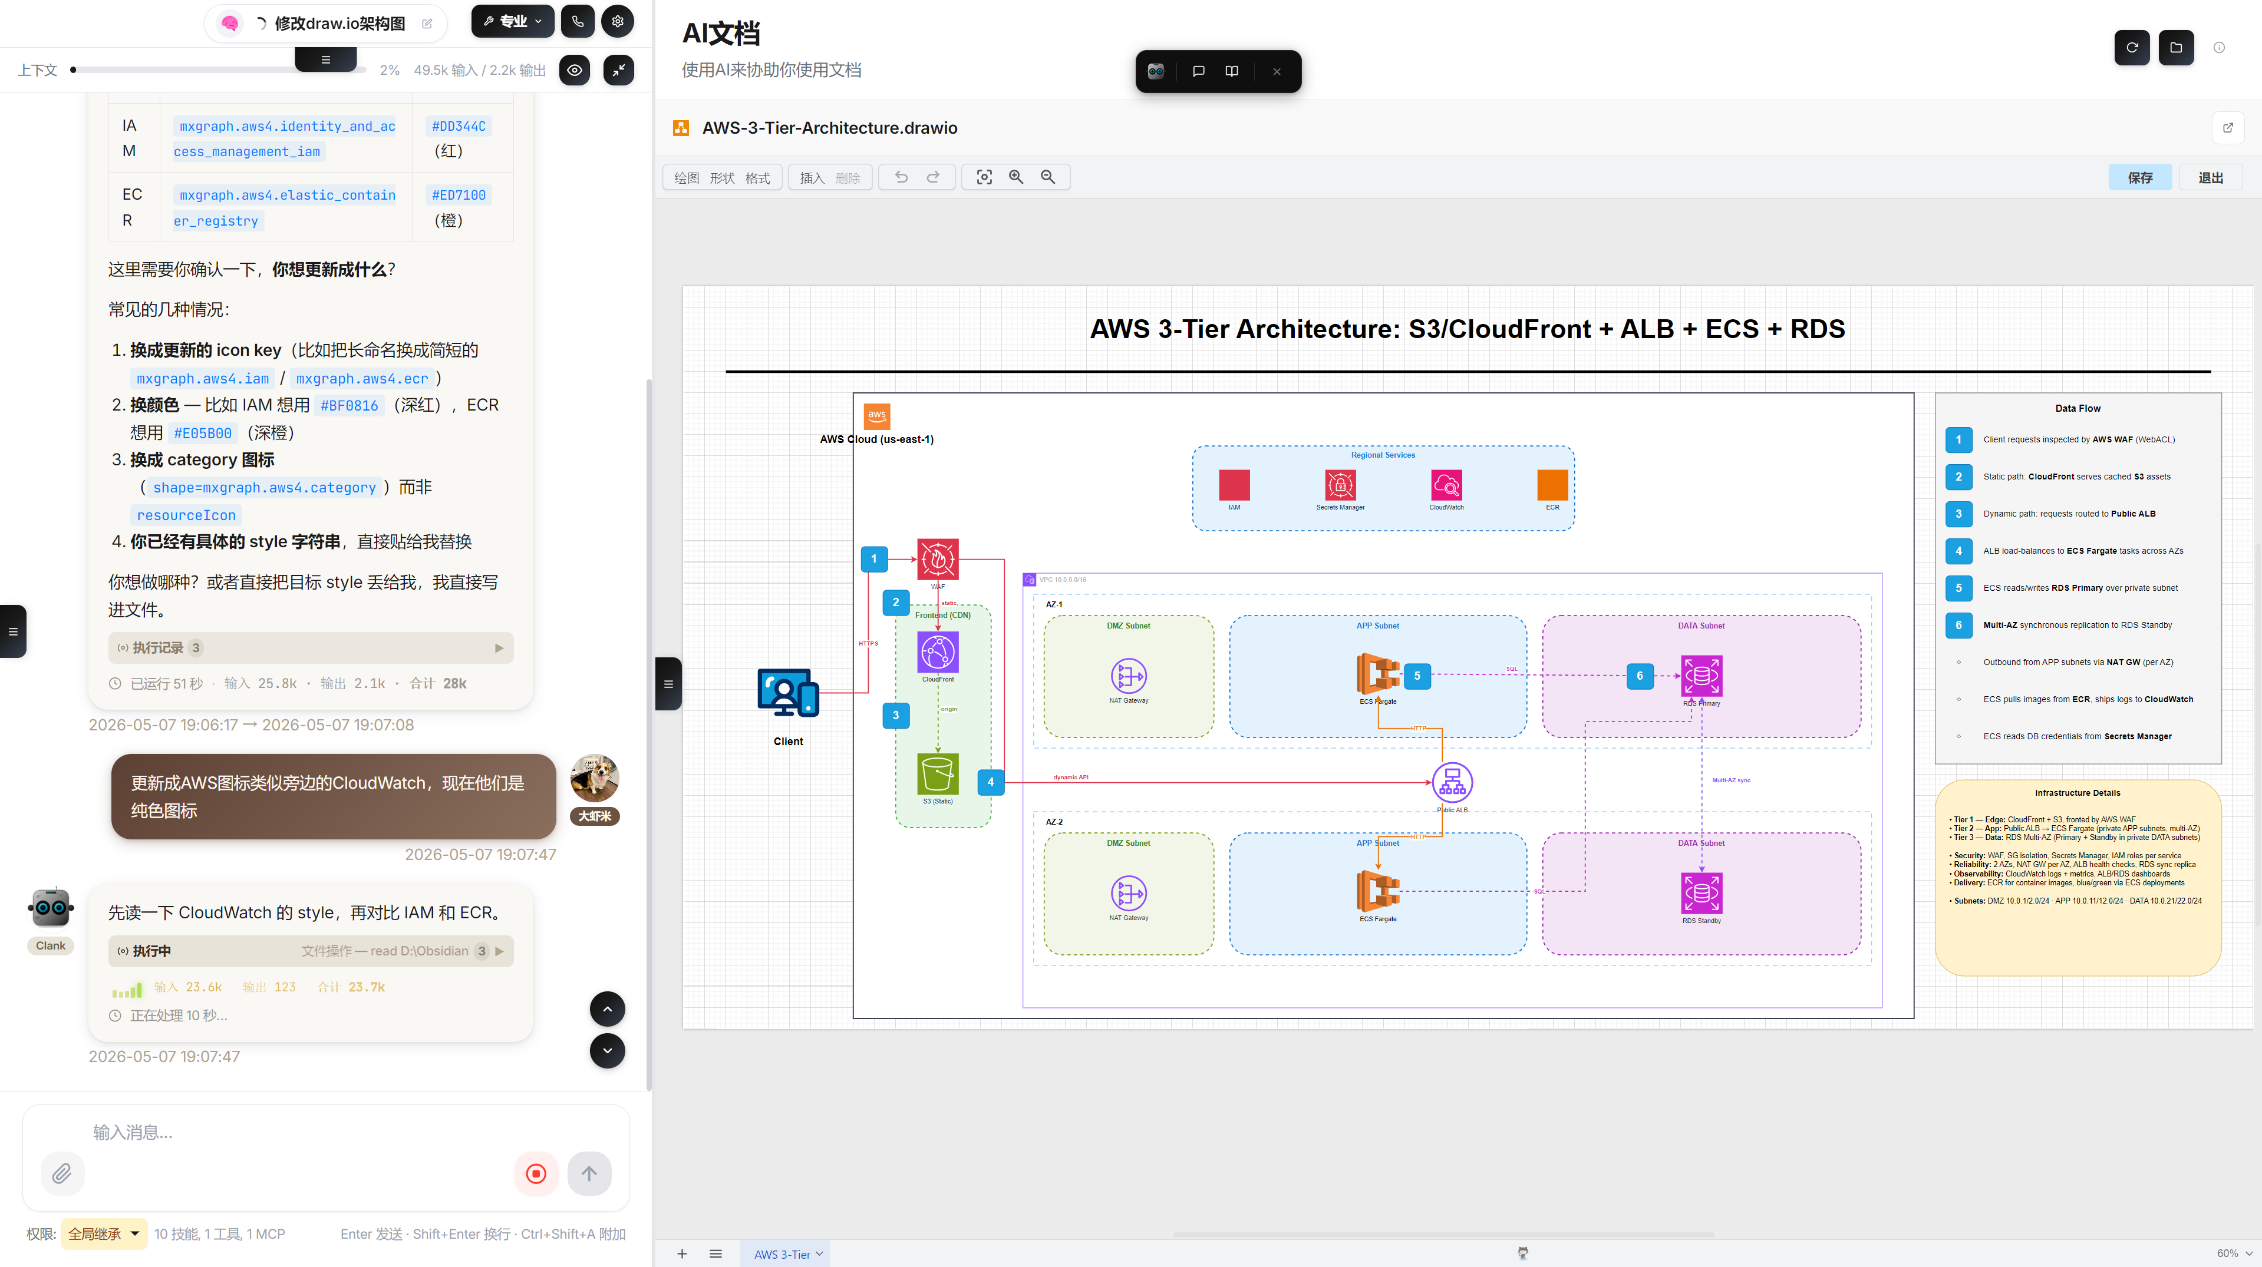Toggle context visibility eye icon
The width and height of the screenshot is (2262, 1267).
575,70
